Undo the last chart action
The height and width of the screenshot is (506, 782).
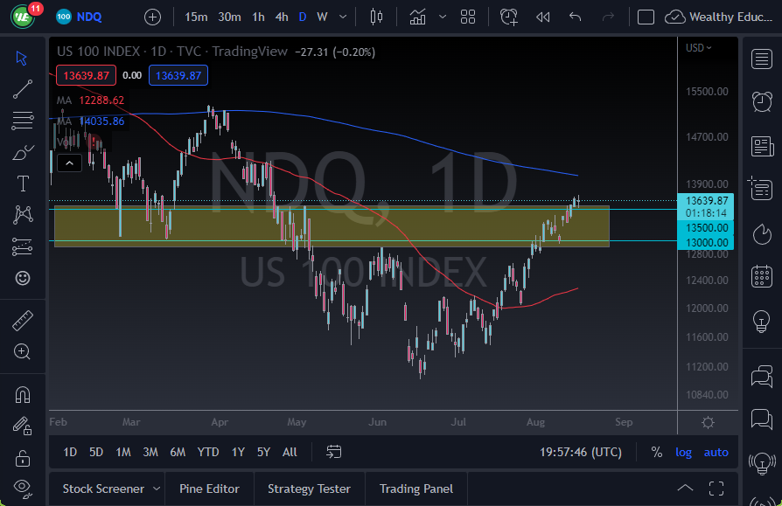coord(575,17)
